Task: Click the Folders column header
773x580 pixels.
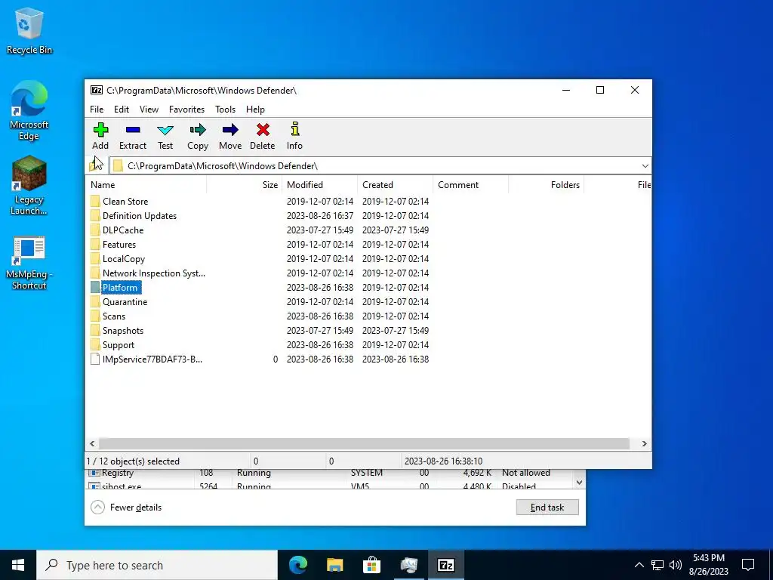Action: click(546, 185)
